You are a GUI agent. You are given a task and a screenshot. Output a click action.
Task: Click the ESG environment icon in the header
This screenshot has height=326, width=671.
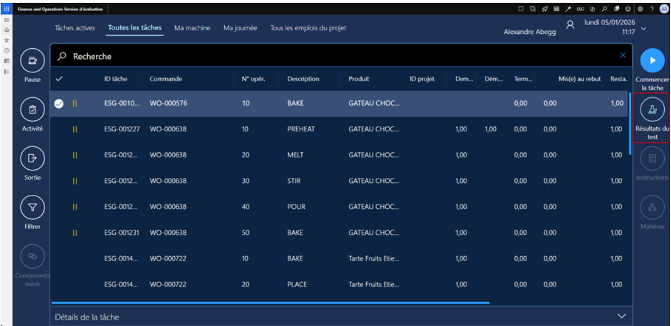(x=580, y=9)
